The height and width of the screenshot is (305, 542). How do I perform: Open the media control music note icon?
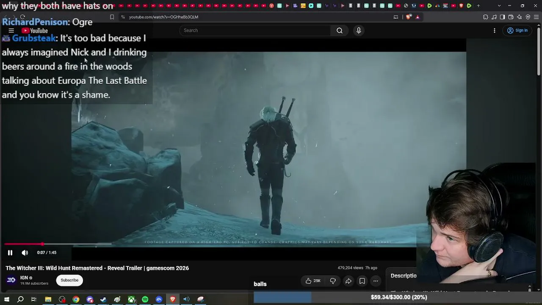point(494,17)
